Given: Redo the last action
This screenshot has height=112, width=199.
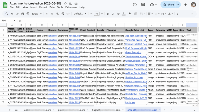Looking at the screenshot, I should 18,14.
